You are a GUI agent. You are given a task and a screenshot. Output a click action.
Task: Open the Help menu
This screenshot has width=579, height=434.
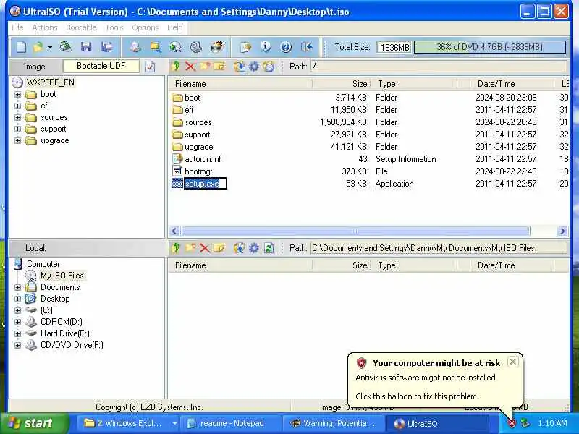point(174,27)
